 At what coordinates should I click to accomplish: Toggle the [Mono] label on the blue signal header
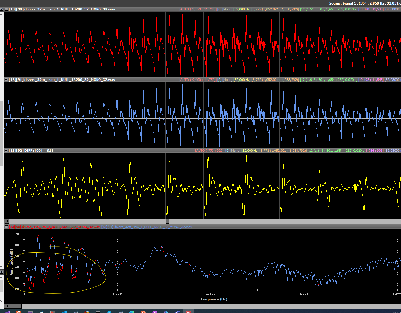[227, 80]
